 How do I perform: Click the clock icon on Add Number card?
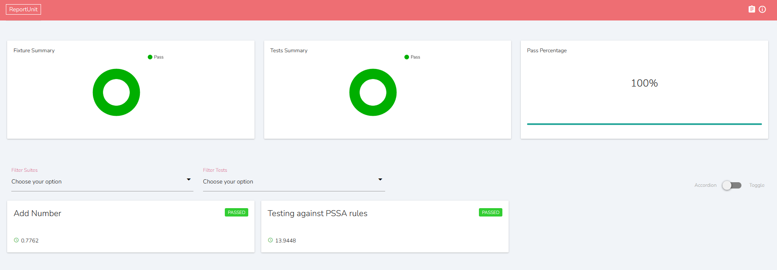point(16,240)
